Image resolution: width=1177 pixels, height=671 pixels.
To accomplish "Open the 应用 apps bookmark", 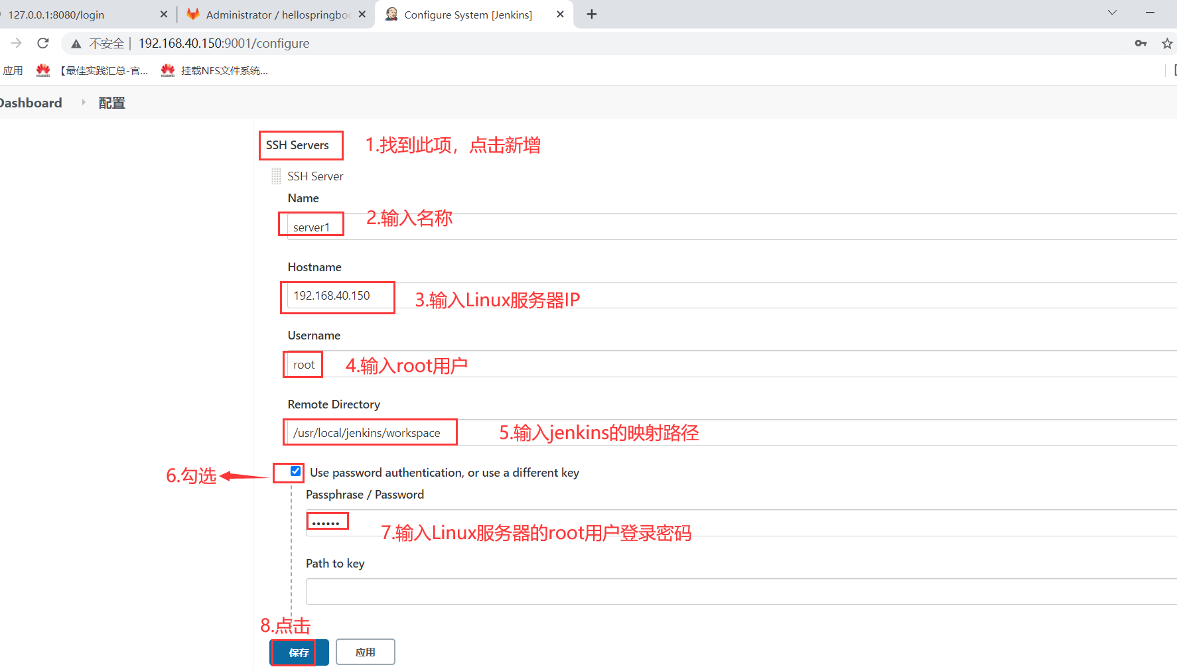I will coord(13,71).
